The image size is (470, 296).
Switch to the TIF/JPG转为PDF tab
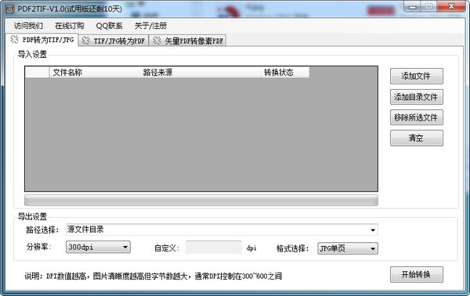click(x=114, y=41)
